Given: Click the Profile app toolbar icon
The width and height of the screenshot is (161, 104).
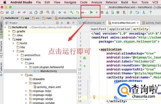Looking at the screenshot, I should 107,12.
